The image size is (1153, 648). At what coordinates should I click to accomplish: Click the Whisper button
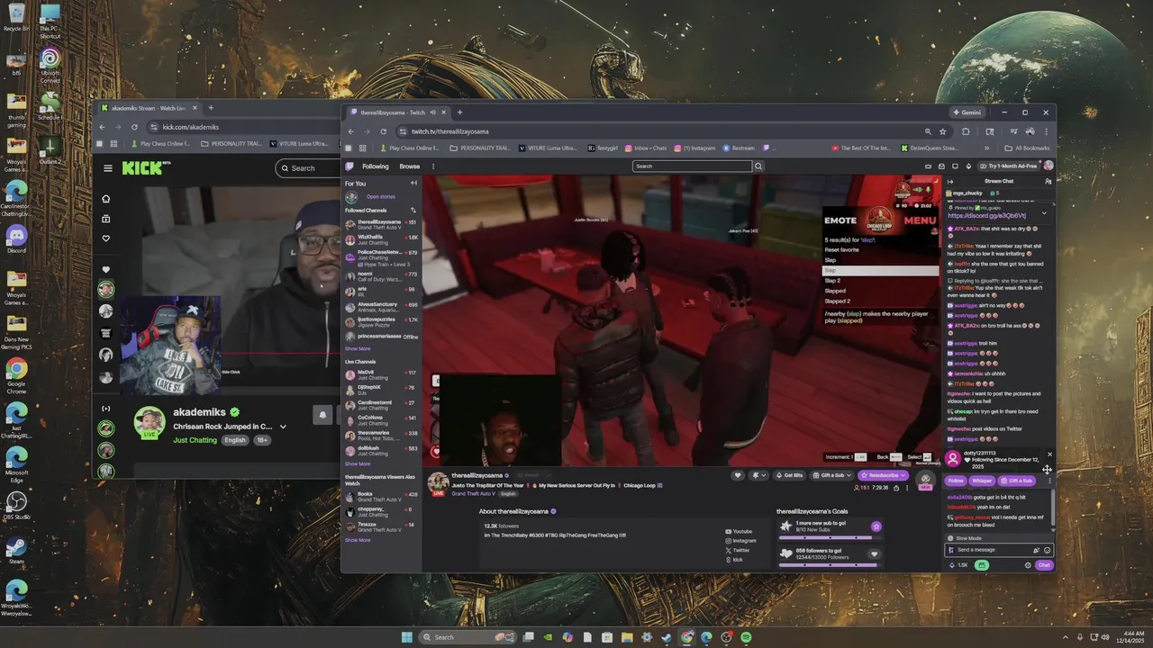click(982, 481)
